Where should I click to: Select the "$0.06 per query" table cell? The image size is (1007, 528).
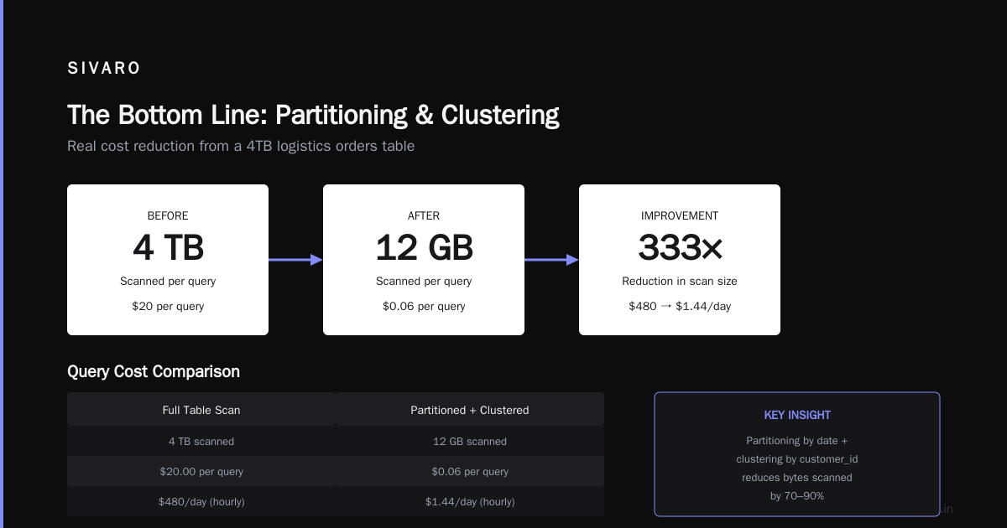click(470, 471)
